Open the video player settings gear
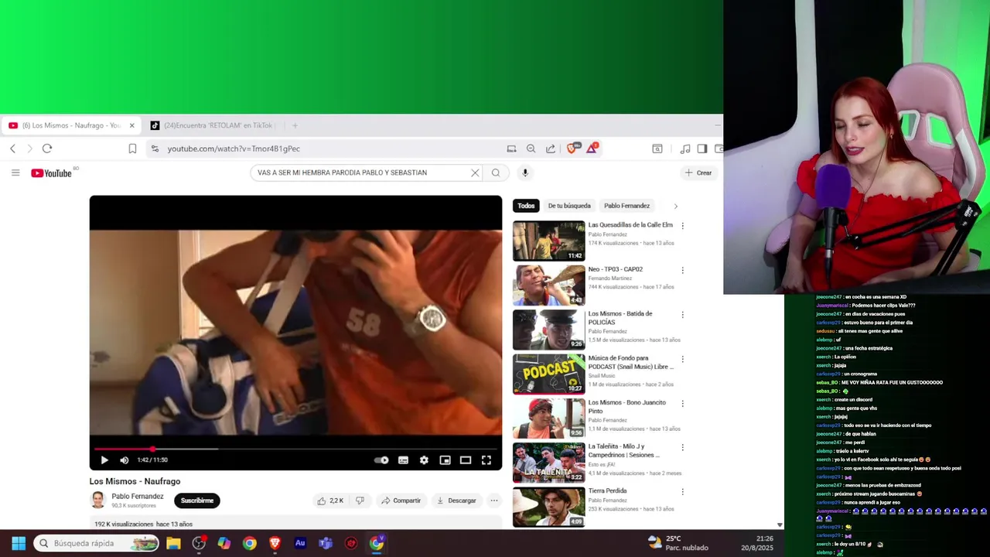990x557 pixels. click(424, 460)
